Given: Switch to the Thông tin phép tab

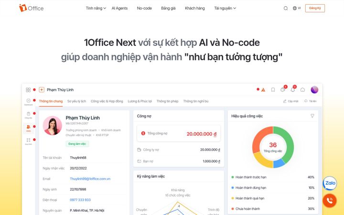Looking at the screenshot, I should tap(167, 101).
